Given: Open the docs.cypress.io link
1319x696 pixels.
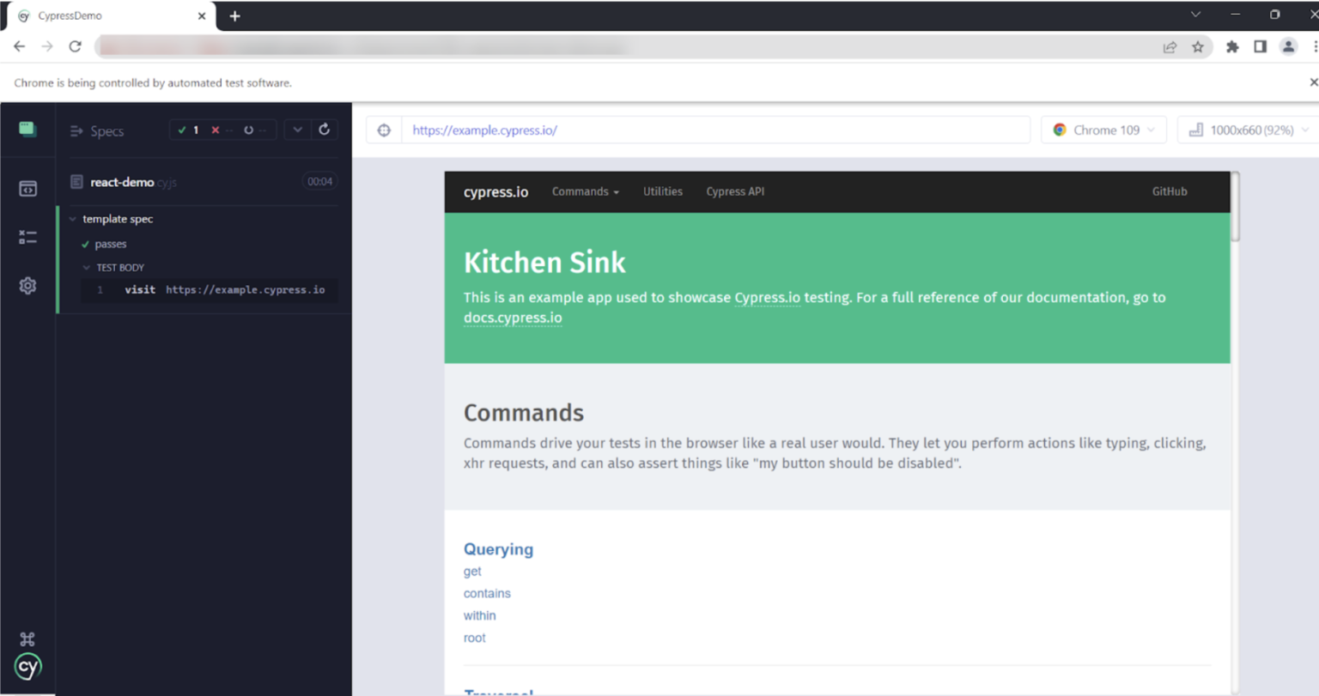Looking at the screenshot, I should [x=513, y=318].
